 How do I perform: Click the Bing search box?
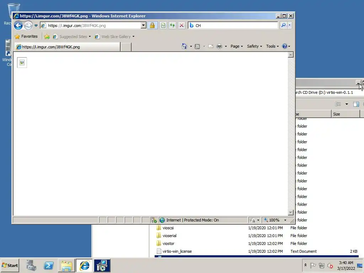pyautogui.click(x=233, y=25)
